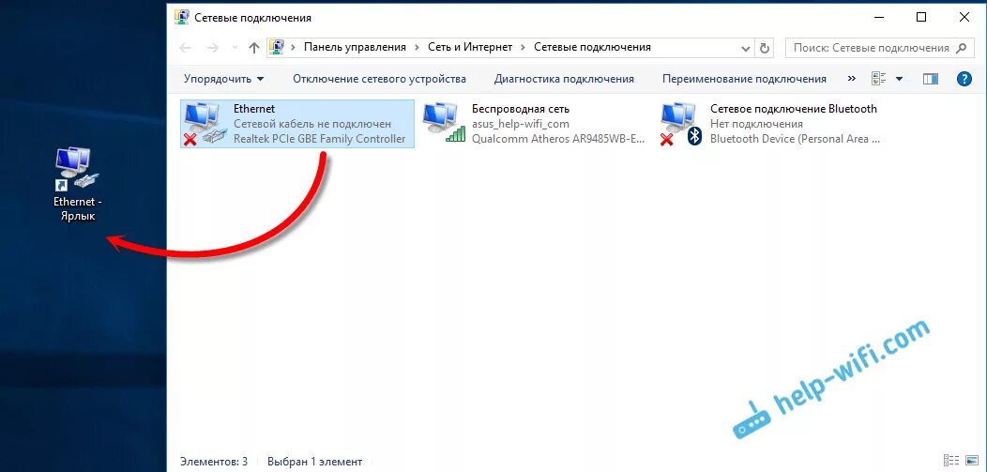
Task: Select the Сетевое подключение Bluetooth adapter icon
Action: pyautogui.click(x=682, y=124)
